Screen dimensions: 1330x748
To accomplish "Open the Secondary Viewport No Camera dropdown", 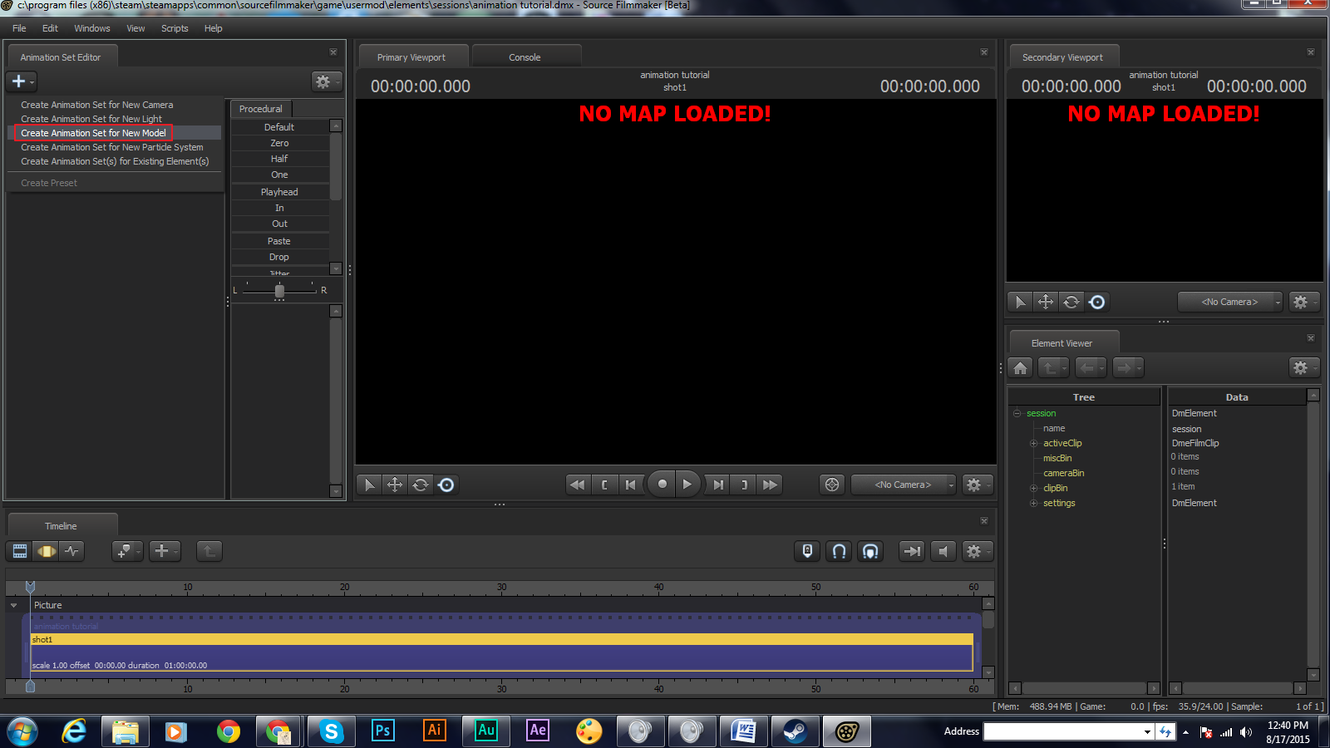I will [1230, 302].
